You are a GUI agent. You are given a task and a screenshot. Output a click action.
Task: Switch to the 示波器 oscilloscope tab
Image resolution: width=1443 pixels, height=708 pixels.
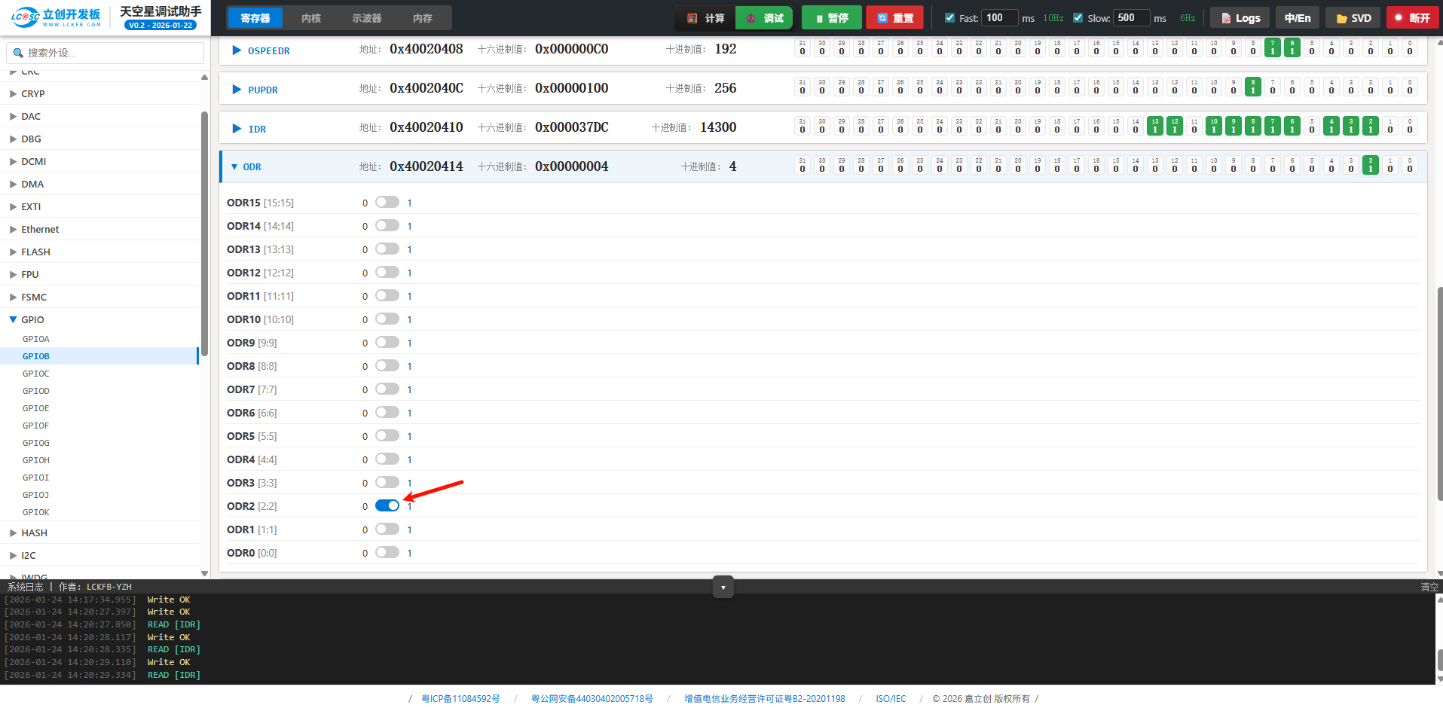[366, 18]
